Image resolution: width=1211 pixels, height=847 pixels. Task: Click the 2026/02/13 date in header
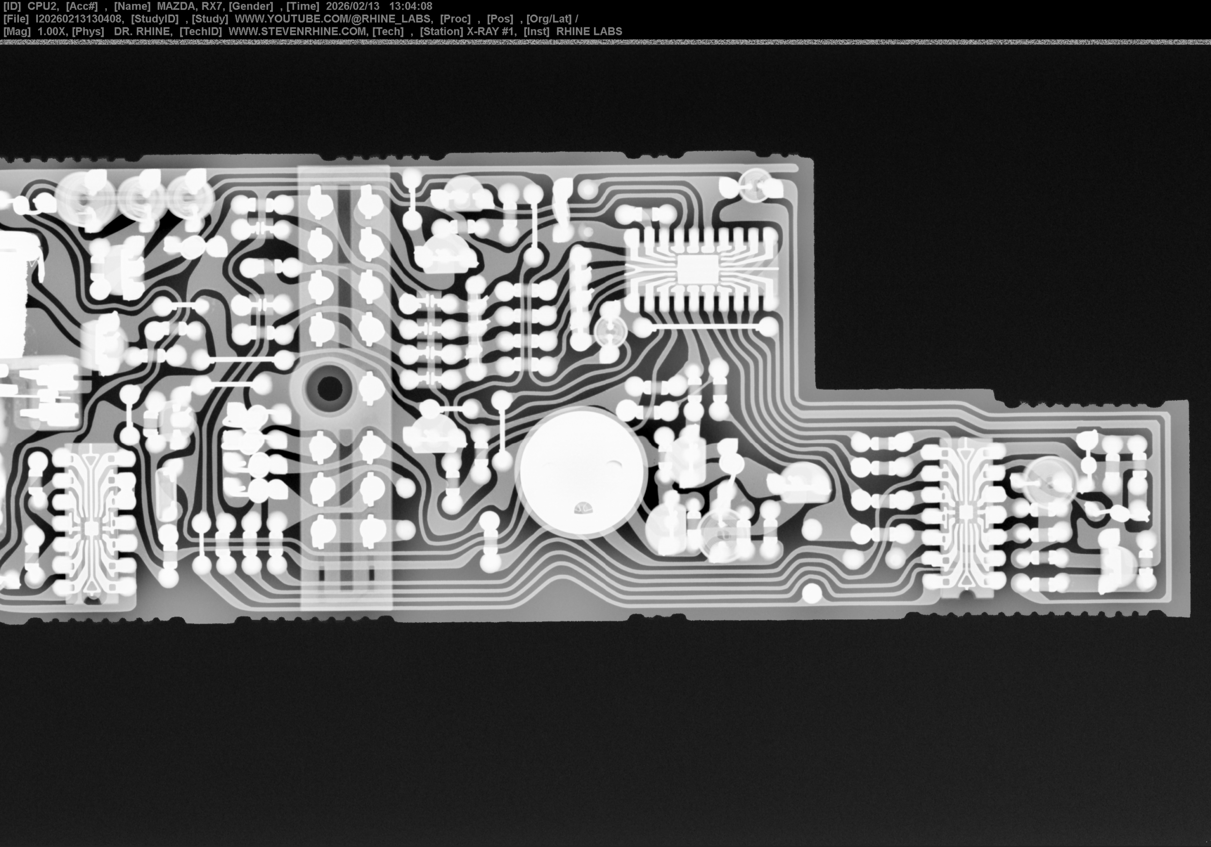[x=352, y=6]
